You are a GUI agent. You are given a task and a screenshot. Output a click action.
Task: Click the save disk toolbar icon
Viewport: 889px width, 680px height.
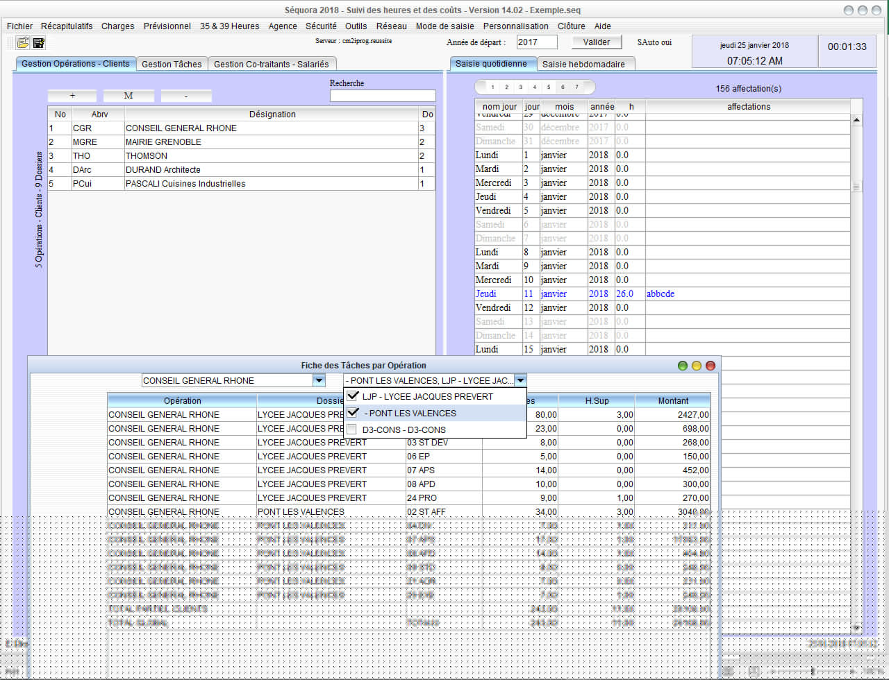[x=39, y=43]
